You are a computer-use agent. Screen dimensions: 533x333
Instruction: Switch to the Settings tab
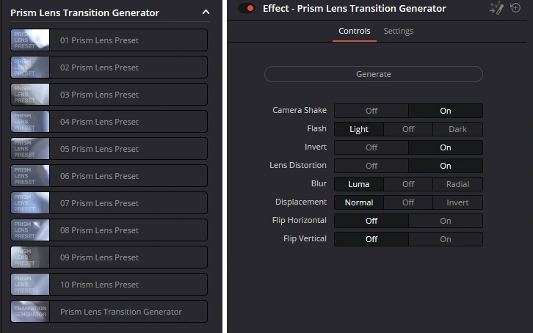[x=399, y=31]
